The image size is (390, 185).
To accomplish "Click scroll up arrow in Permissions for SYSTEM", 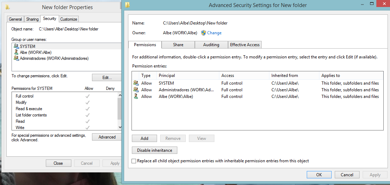I will (120, 95).
